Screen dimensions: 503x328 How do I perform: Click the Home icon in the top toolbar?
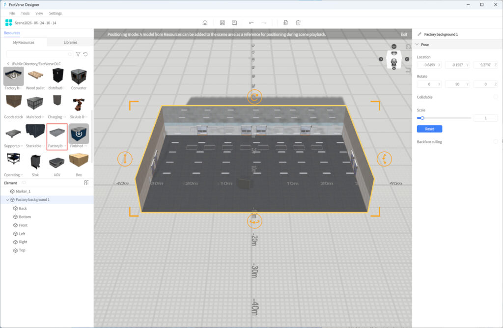[x=205, y=23]
